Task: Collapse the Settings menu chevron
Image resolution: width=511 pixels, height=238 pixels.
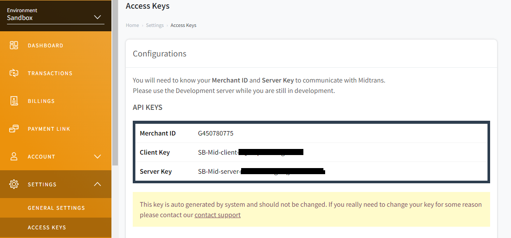Action: coord(97,184)
